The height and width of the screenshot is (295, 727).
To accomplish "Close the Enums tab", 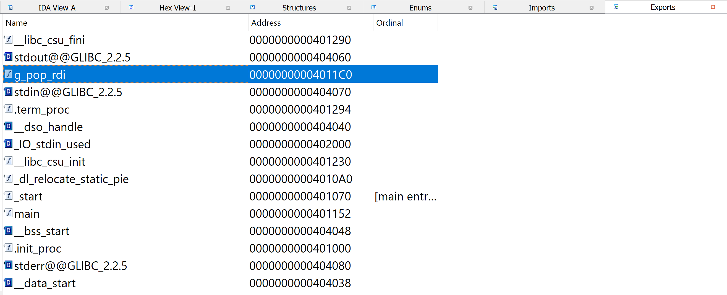I will pos(470,8).
